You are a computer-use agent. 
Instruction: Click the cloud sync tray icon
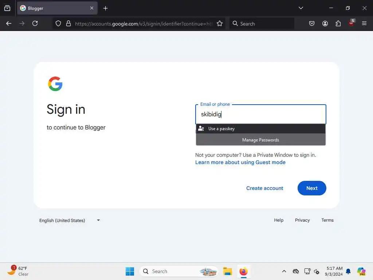[296, 271]
